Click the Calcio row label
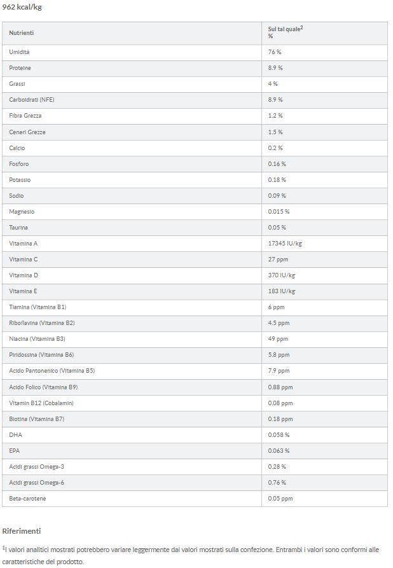Screen dimensions: 393x568 click(x=17, y=148)
